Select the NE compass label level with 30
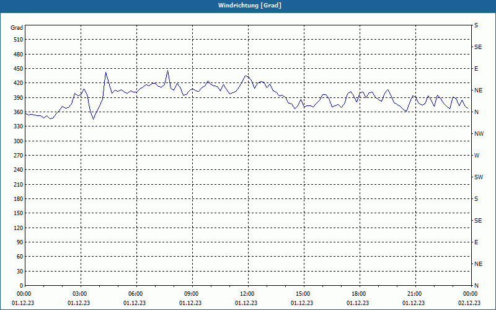 tap(478, 264)
